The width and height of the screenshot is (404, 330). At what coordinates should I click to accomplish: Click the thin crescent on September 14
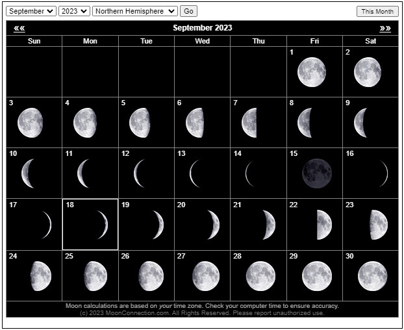(251, 173)
